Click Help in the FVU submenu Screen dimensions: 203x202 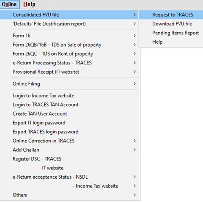[x=171, y=42]
